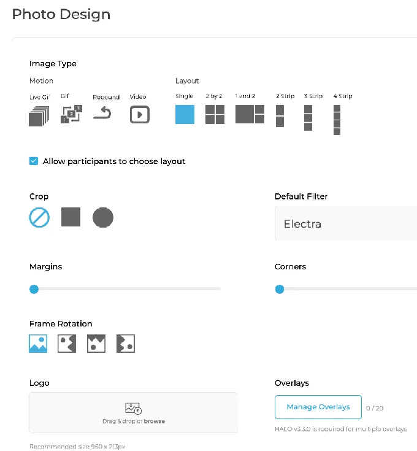This screenshot has height=451, width=417.
Task: Click the '4 Strip' layout label
Action: point(343,96)
